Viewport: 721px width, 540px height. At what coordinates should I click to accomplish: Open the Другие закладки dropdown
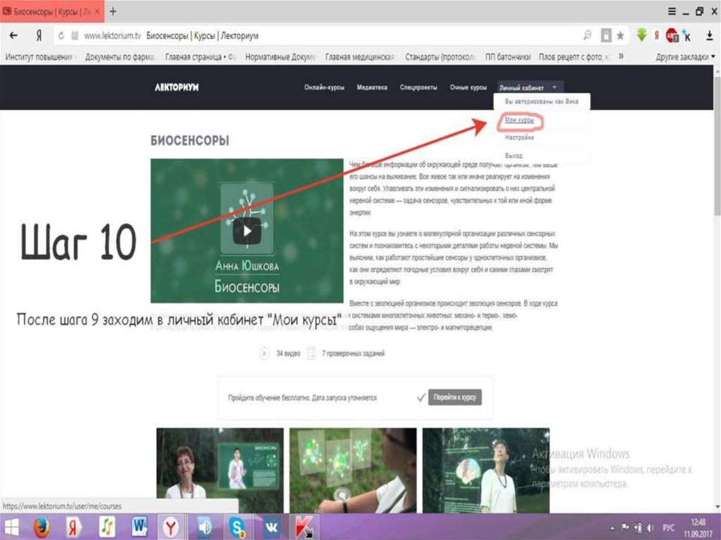[685, 57]
